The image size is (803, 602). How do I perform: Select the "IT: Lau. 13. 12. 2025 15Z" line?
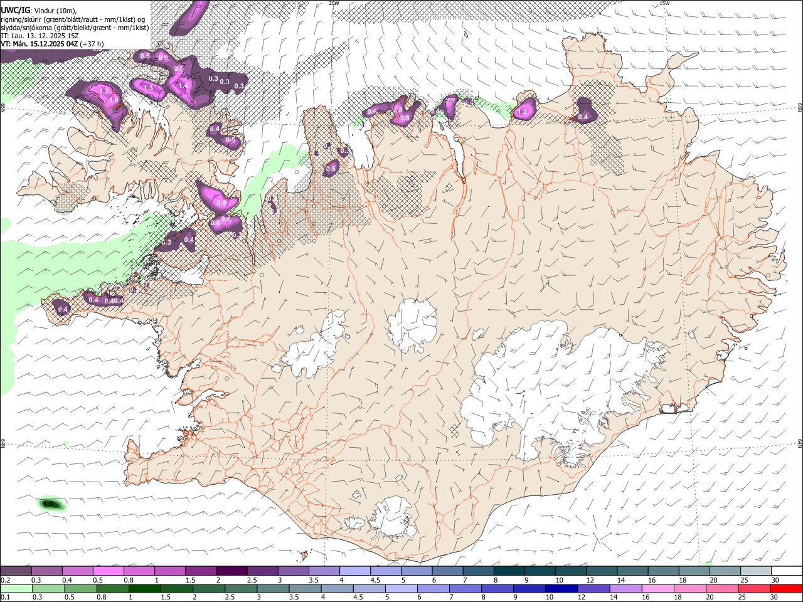(40, 36)
